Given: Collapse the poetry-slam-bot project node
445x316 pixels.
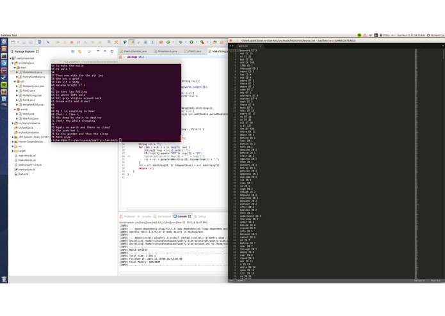Looking at the screenshot, I should [11, 58].
